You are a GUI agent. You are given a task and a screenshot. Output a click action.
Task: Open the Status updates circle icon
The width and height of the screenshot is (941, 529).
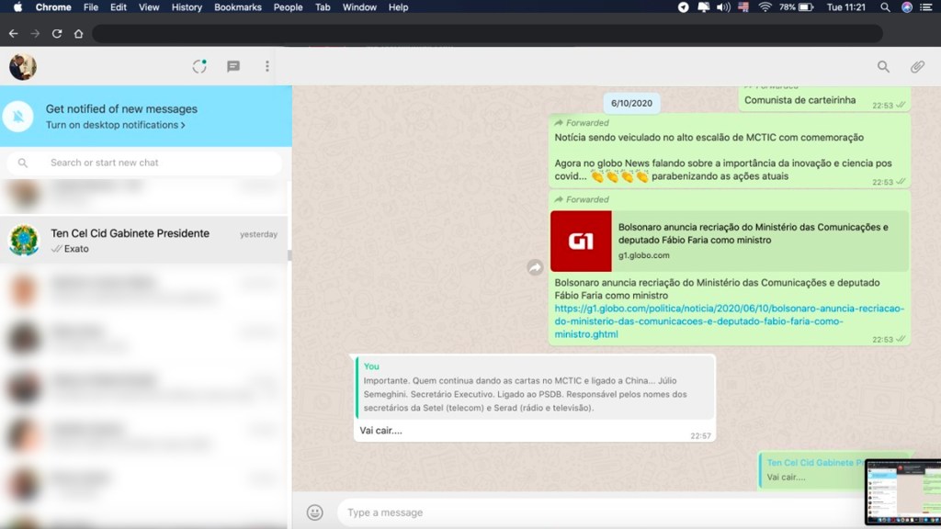[x=199, y=66]
